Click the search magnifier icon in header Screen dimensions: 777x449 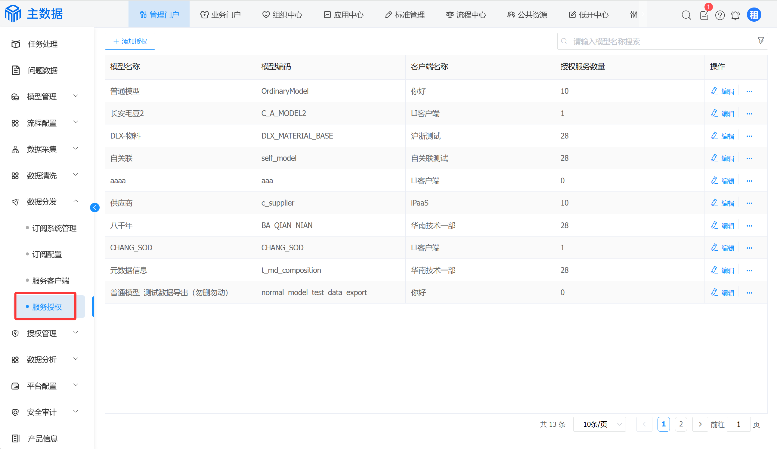tap(686, 15)
